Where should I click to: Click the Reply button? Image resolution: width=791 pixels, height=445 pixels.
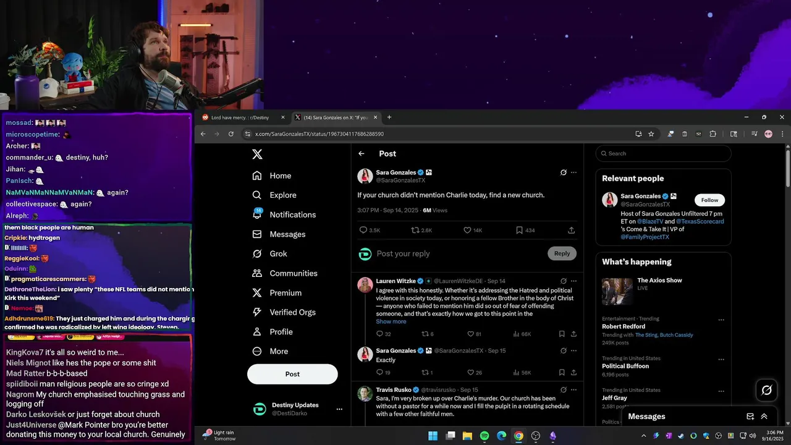click(x=562, y=253)
